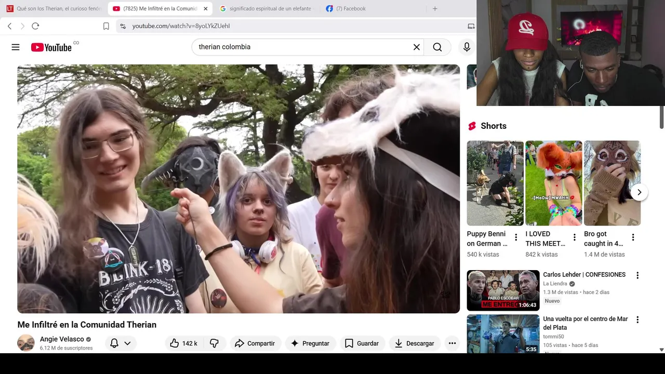Open a new browser tab
The height and width of the screenshot is (374, 665).
click(x=435, y=8)
